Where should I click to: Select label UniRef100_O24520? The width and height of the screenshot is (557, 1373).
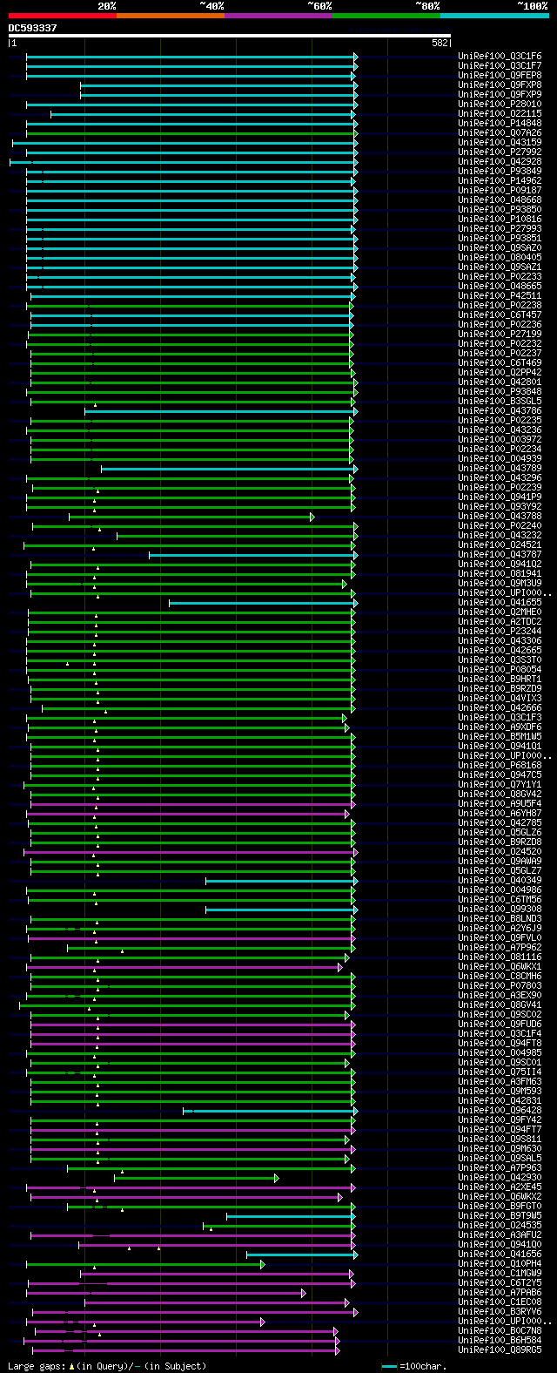point(500,852)
